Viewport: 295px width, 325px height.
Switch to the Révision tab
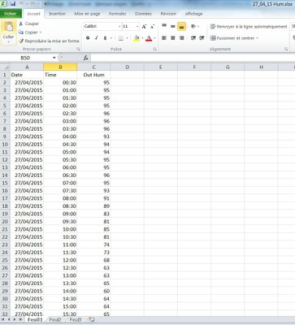[x=168, y=14]
